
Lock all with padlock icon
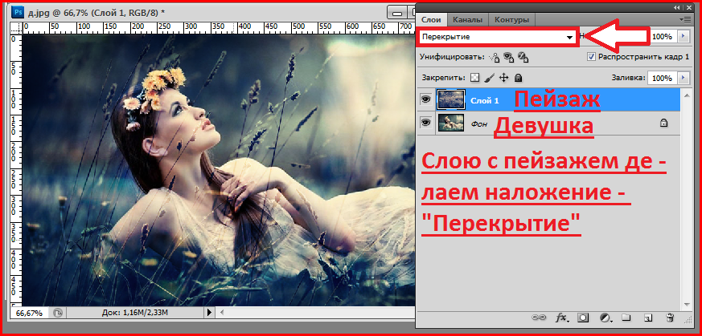(x=518, y=78)
